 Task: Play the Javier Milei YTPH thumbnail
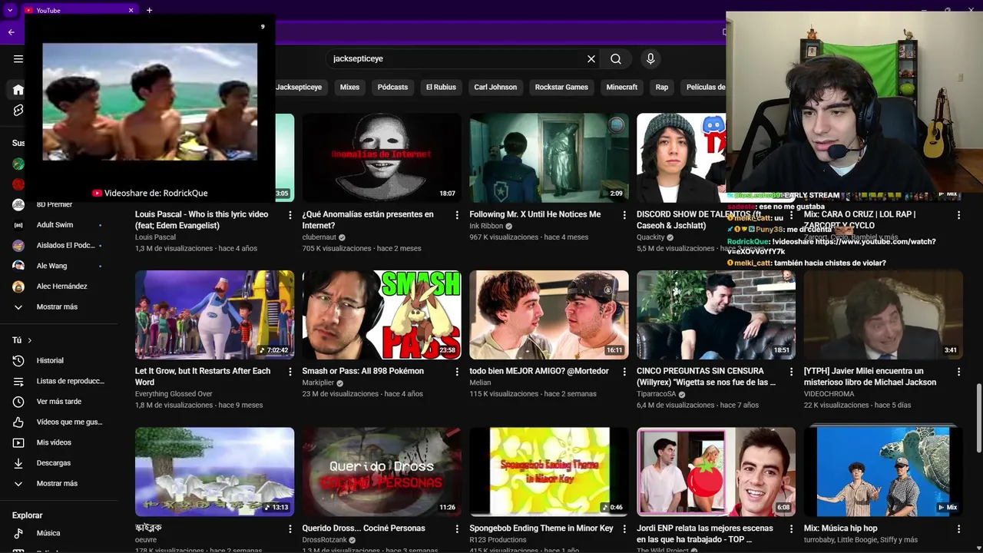click(x=883, y=315)
